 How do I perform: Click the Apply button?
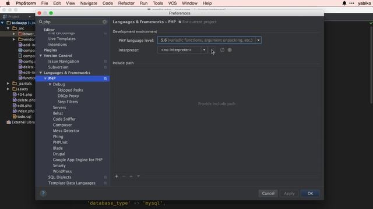click(x=289, y=193)
